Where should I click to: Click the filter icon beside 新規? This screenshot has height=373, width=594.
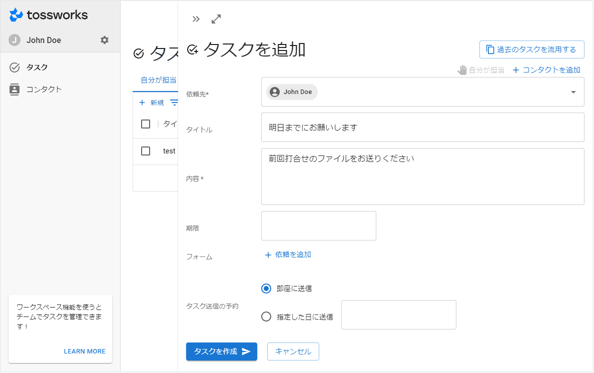[174, 102]
